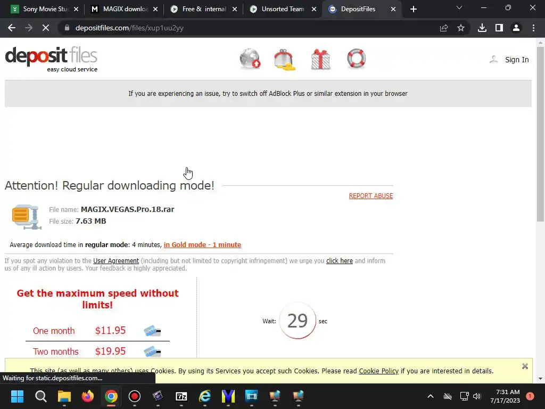Open the Chrome three-dot menu
Screen dimensions: 545x409
pos(533,28)
